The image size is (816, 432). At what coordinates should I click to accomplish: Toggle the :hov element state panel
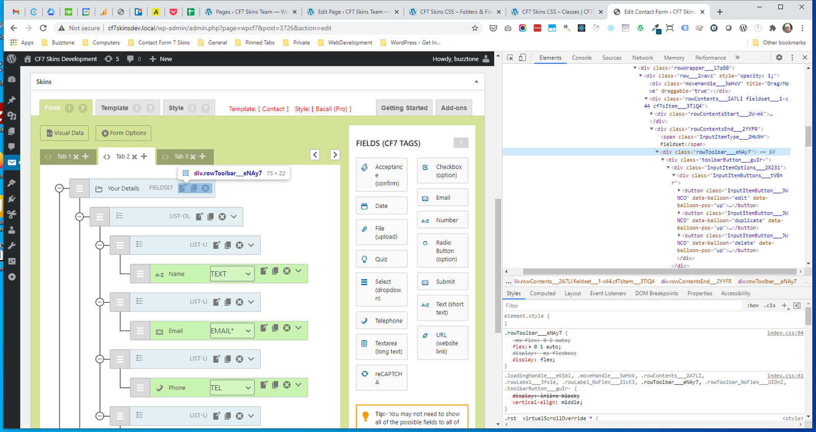(x=753, y=306)
